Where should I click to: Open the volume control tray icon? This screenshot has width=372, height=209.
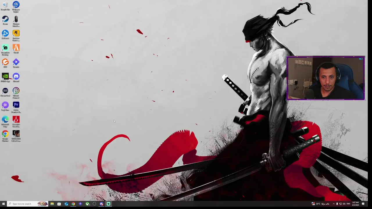pos(344,204)
